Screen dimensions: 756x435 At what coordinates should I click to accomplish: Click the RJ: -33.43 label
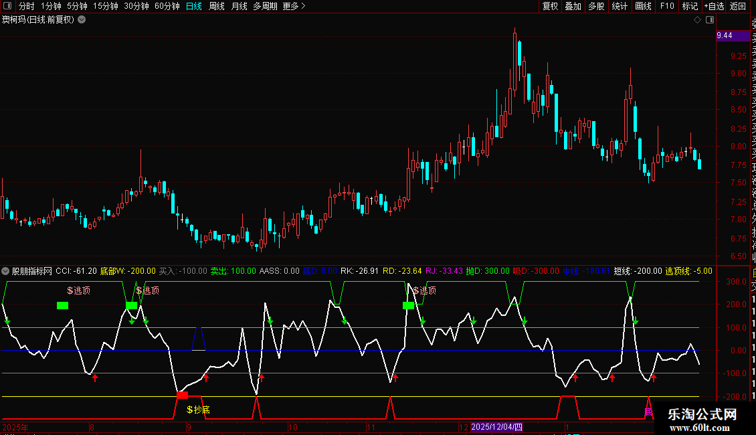[x=444, y=271]
